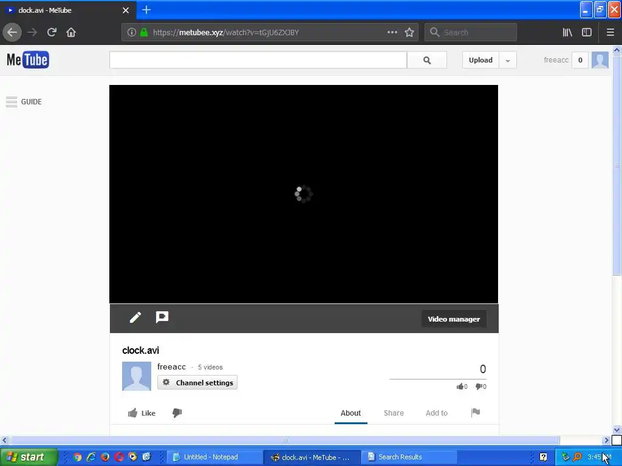This screenshot has width=622, height=466.
Task: Click the green padlock security icon
Action: [x=144, y=32]
